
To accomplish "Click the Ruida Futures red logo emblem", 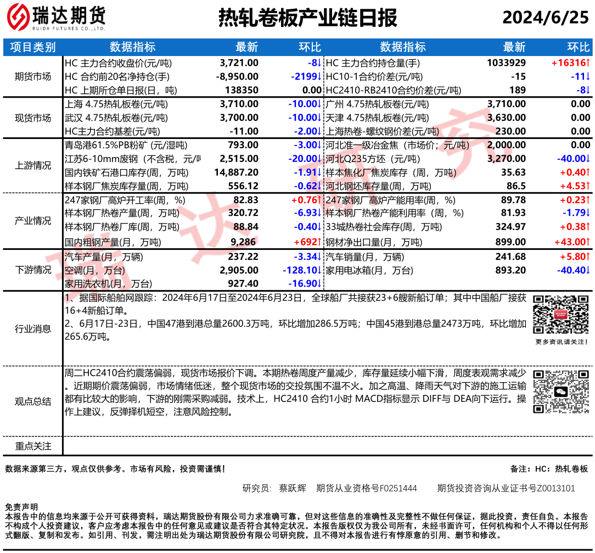I will click(18, 17).
